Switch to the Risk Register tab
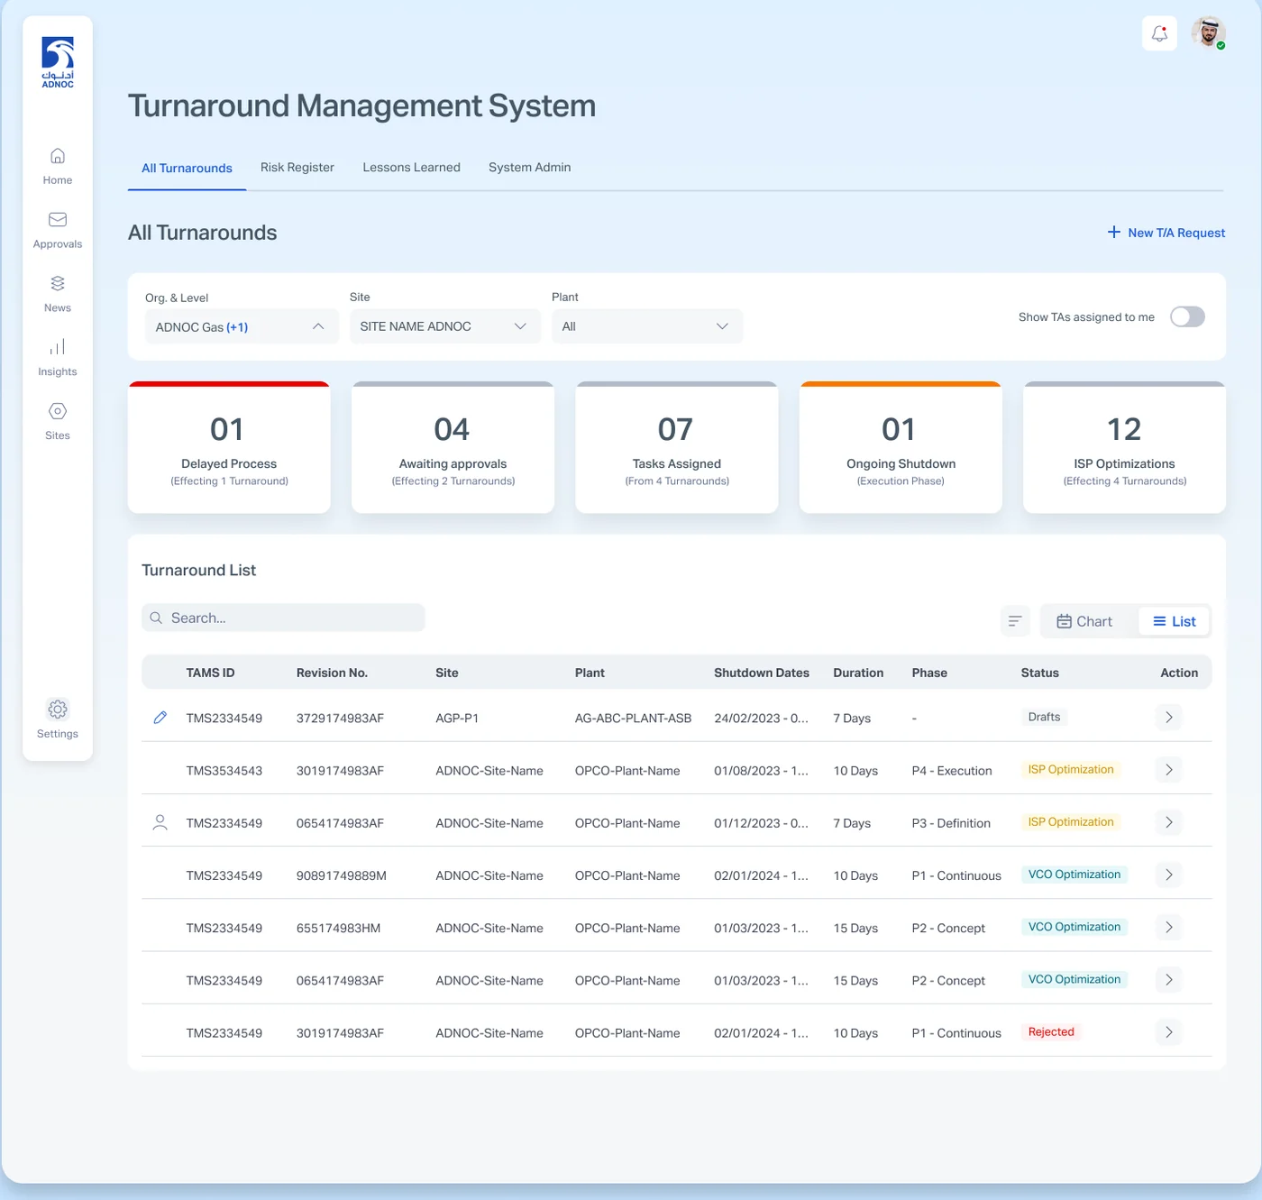The height and width of the screenshot is (1200, 1262). click(x=297, y=167)
